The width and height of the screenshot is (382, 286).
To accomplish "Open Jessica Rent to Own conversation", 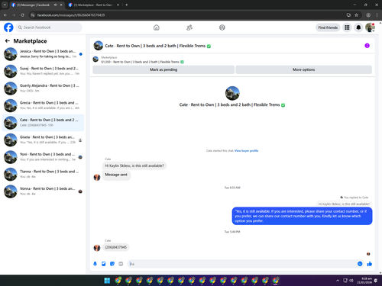I will [43, 54].
